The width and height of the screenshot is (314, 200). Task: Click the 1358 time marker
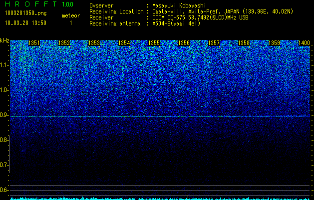coord(244,43)
